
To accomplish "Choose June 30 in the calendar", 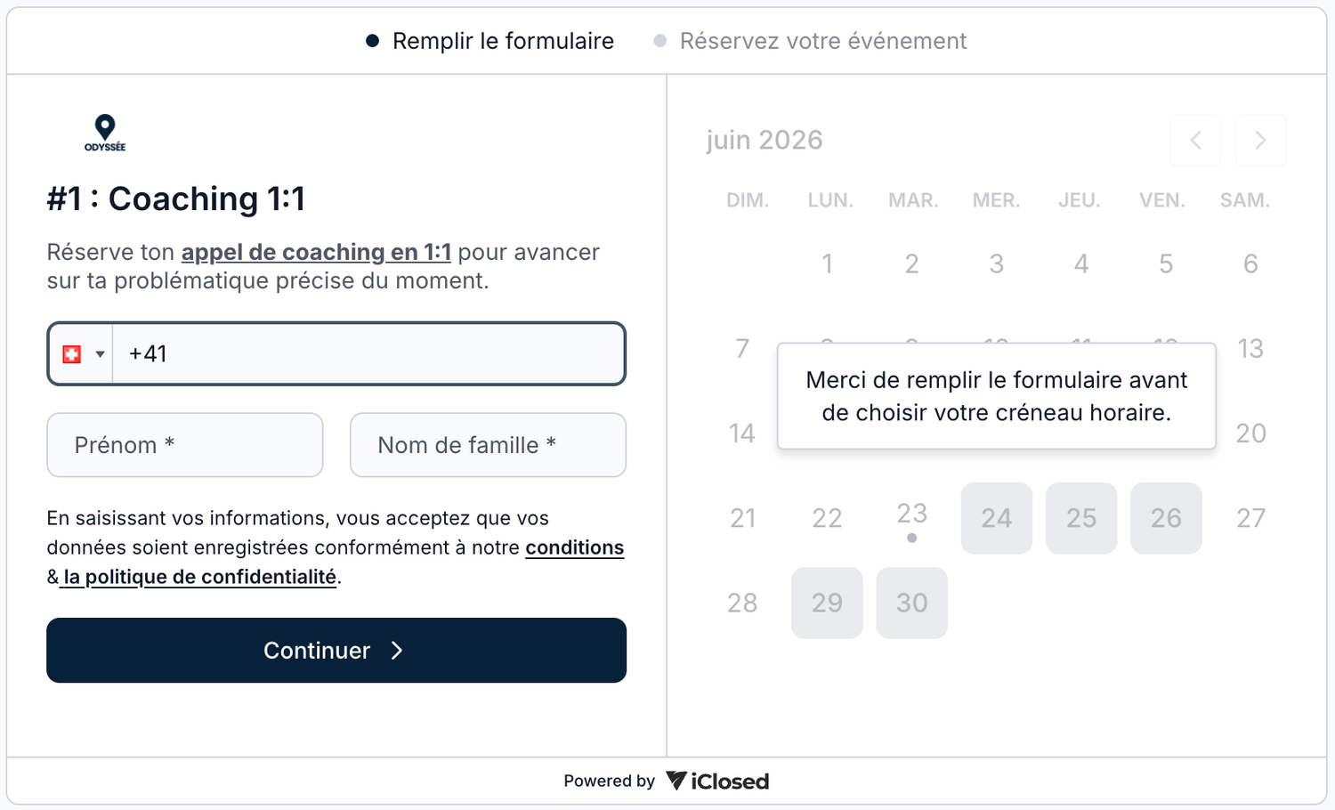I will tap(911, 603).
